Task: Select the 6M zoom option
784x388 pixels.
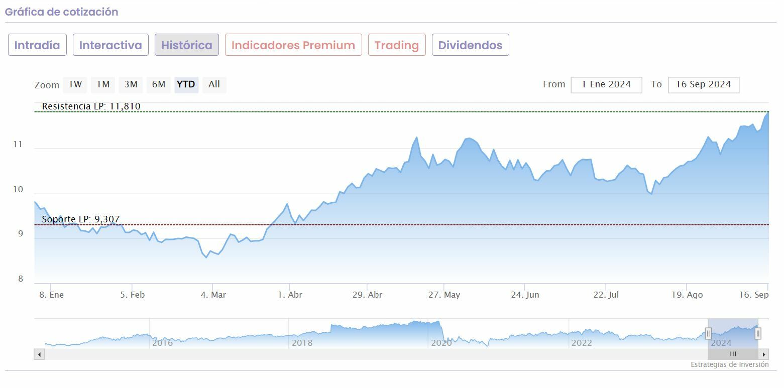Action: (x=159, y=84)
